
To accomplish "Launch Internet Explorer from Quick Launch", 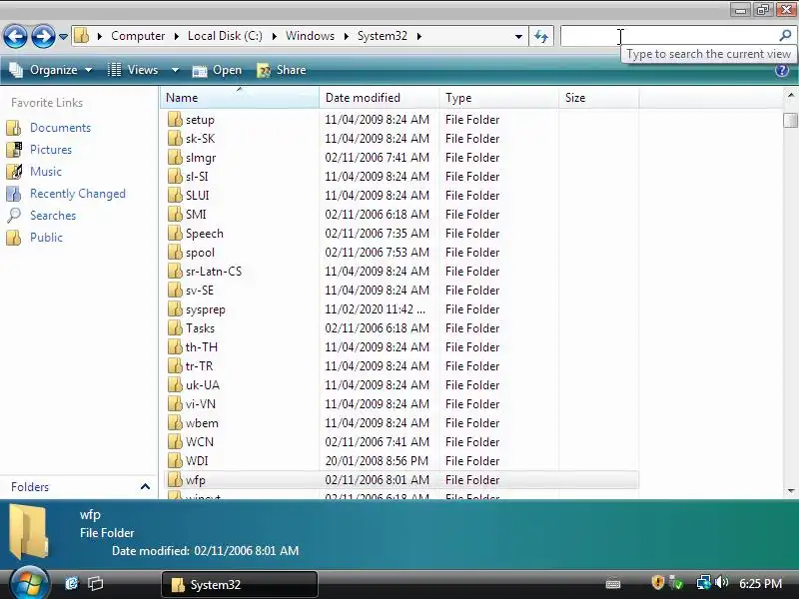I will (x=71, y=583).
